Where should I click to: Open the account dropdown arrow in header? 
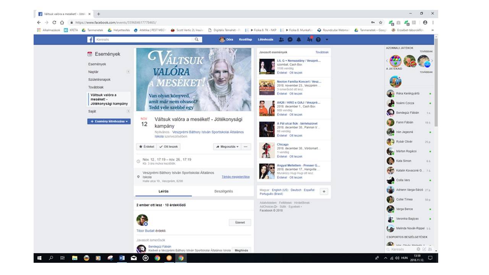click(327, 40)
